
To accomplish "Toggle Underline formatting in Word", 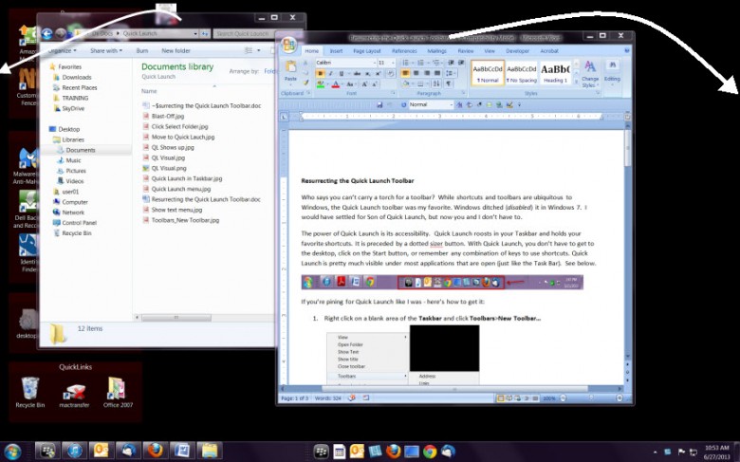I will click(342, 74).
